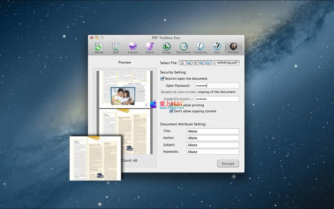Select the Keywords input field
This screenshot has height=209, width=334.
[213, 152]
